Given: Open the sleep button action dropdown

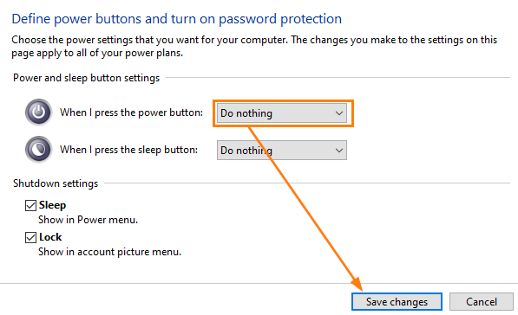Looking at the screenshot, I should pyautogui.click(x=282, y=151).
